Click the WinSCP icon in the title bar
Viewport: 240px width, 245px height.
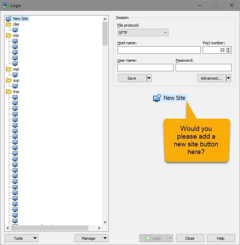tap(6, 5)
